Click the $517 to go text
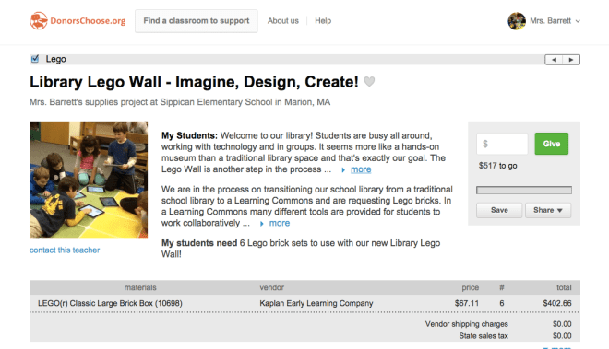 497,166
